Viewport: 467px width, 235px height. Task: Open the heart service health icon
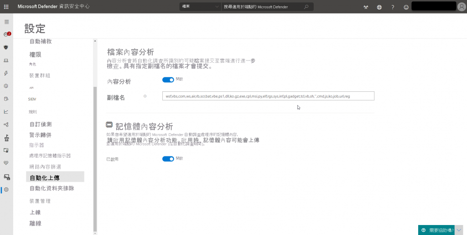[6, 163]
